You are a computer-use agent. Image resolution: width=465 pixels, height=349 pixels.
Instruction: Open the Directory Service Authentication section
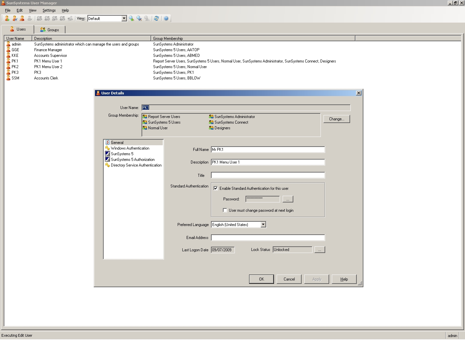click(x=133, y=165)
